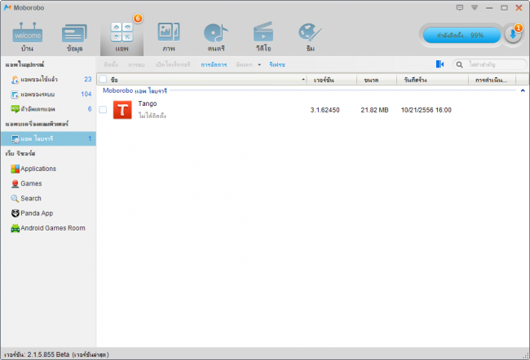Open the Images tab icon
Image resolution: width=530 pixels, height=360 pixels.
point(169,32)
